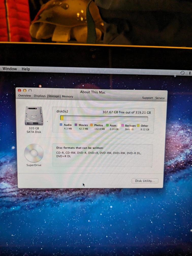
Task: Select the Storage tab
Action: click(x=54, y=96)
